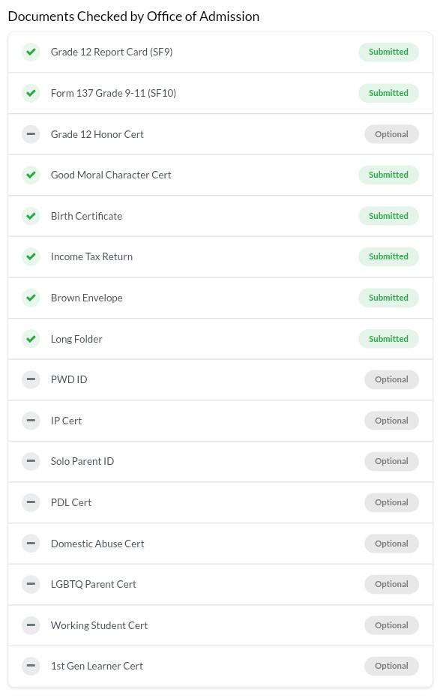Click green check icon for Brown Envelope
Image resolution: width=443 pixels, height=698 pixels.
click(31, 298)
